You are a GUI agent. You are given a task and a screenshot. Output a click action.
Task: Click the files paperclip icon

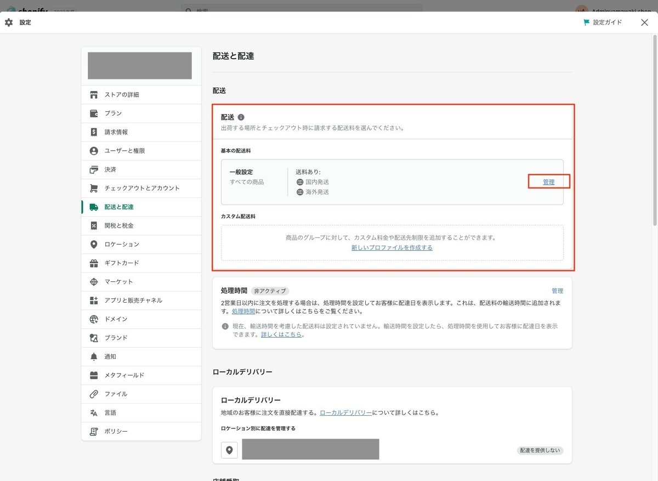94,394
